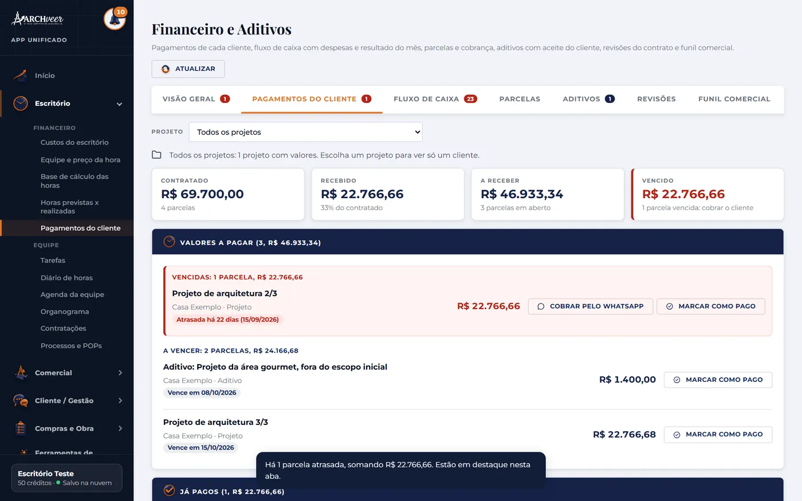Expand the Cliente / Gestão section
802x501 pixels.
tap(120, 401)
